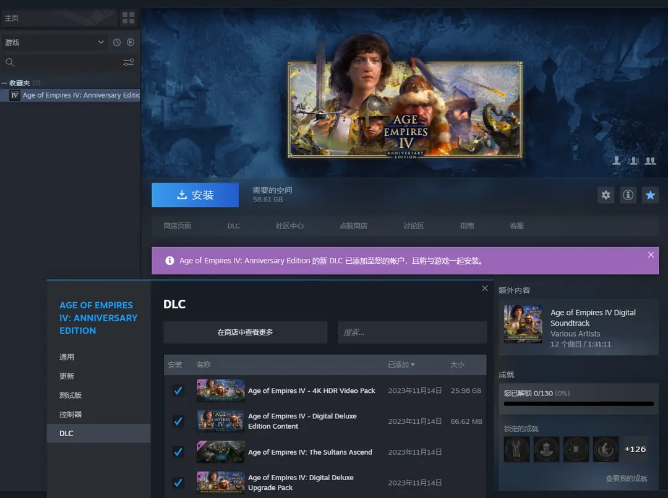Open the 游戏 library filter dropdown
This screenshot has height=498, width=668.
(54, 42)
